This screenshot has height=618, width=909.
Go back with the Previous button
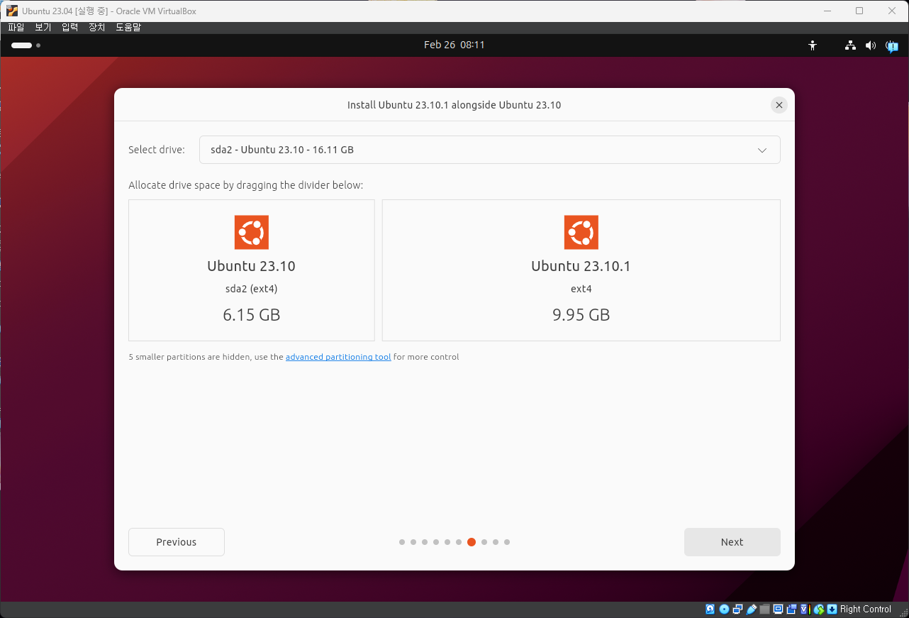(177, 542)
